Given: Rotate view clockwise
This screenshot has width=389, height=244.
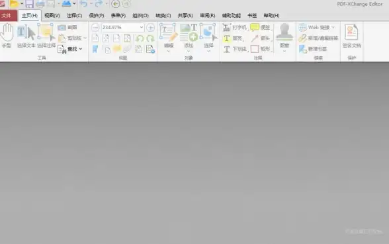Looking at the screenshot, I should (150, 38).
